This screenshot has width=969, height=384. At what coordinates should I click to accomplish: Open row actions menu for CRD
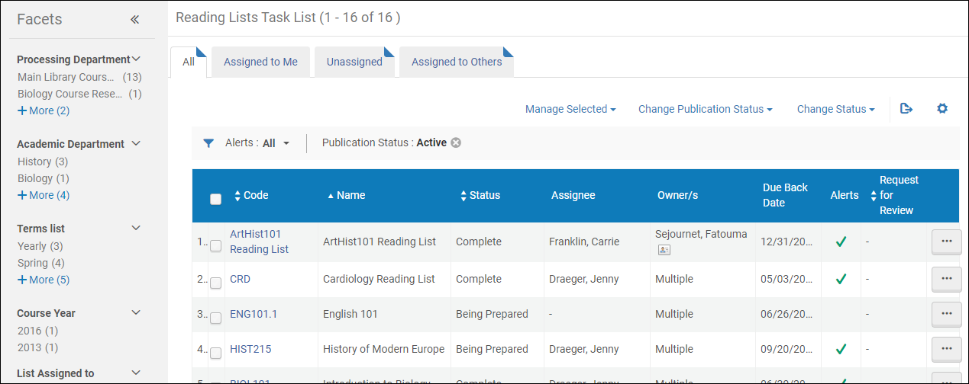pos(946,279)
